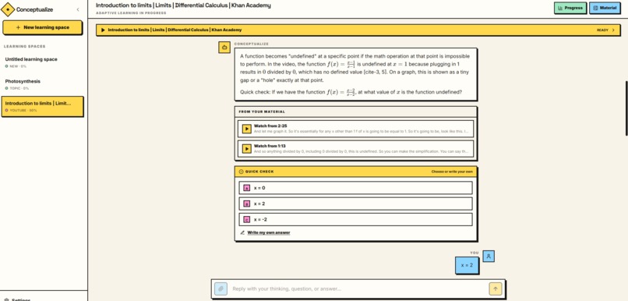628x301 pixels.
Task: Click the page title Introduction to limits heading
Action: (x=183, y=5)
